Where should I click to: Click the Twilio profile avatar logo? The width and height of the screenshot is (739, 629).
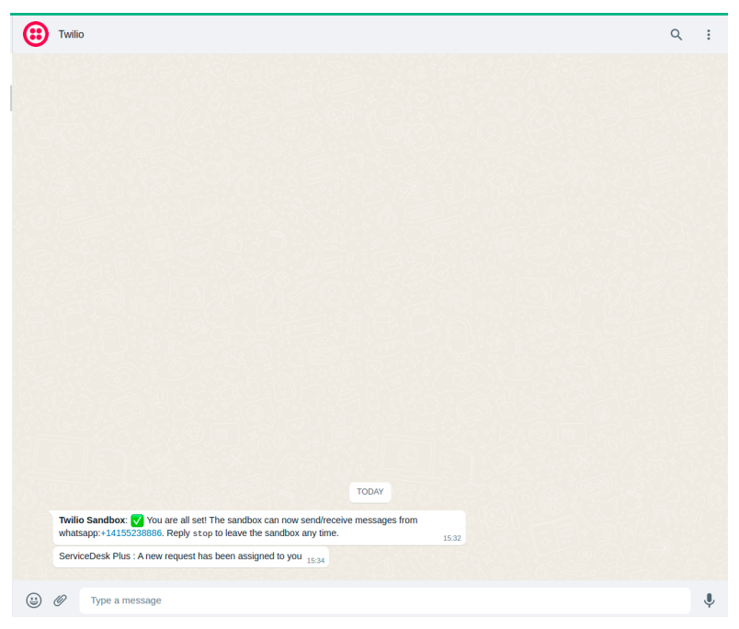click(x=36, y=34)
